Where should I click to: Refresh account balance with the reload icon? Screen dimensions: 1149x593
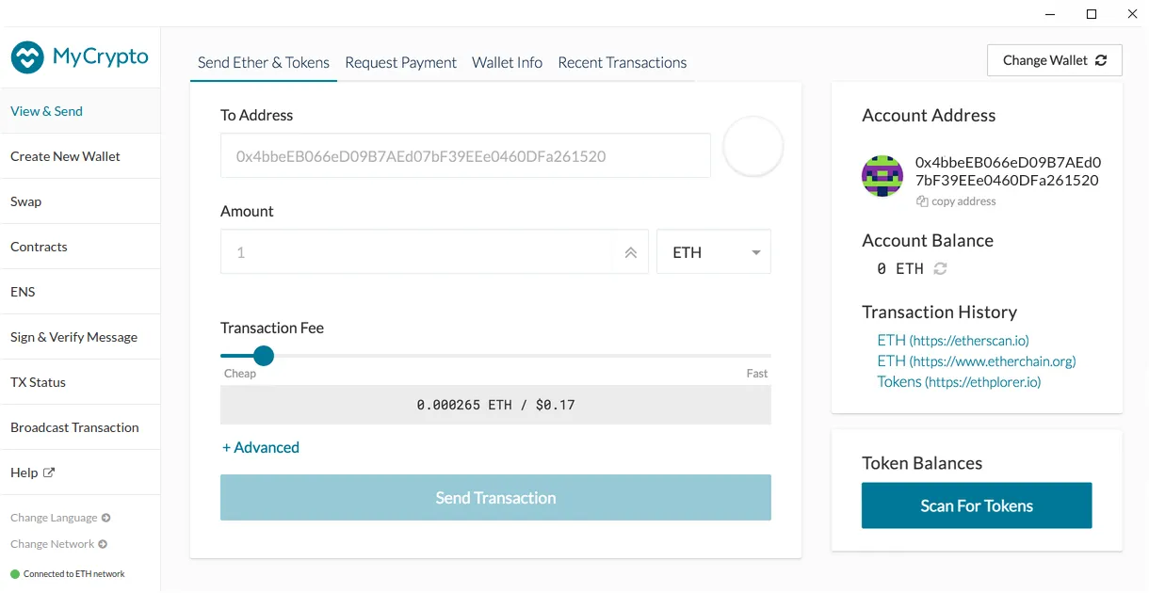940,268
